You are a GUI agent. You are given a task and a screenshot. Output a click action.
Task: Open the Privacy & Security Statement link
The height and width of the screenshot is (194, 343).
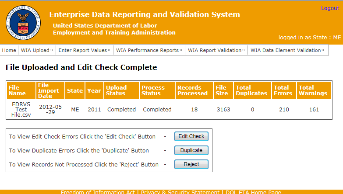point(180,192)
